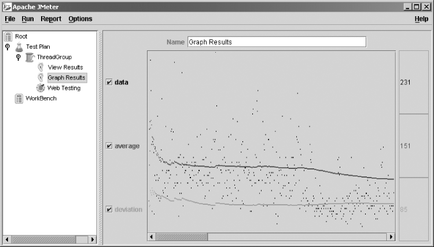Click the Test Plan flask icon
This screenshot has height=247, width=434.
[19, 47]
